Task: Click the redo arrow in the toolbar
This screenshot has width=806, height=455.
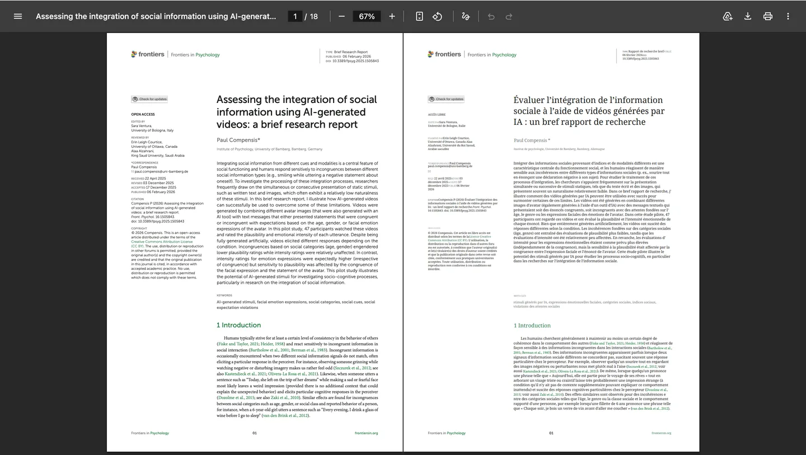Action: [x=509, y=16]
